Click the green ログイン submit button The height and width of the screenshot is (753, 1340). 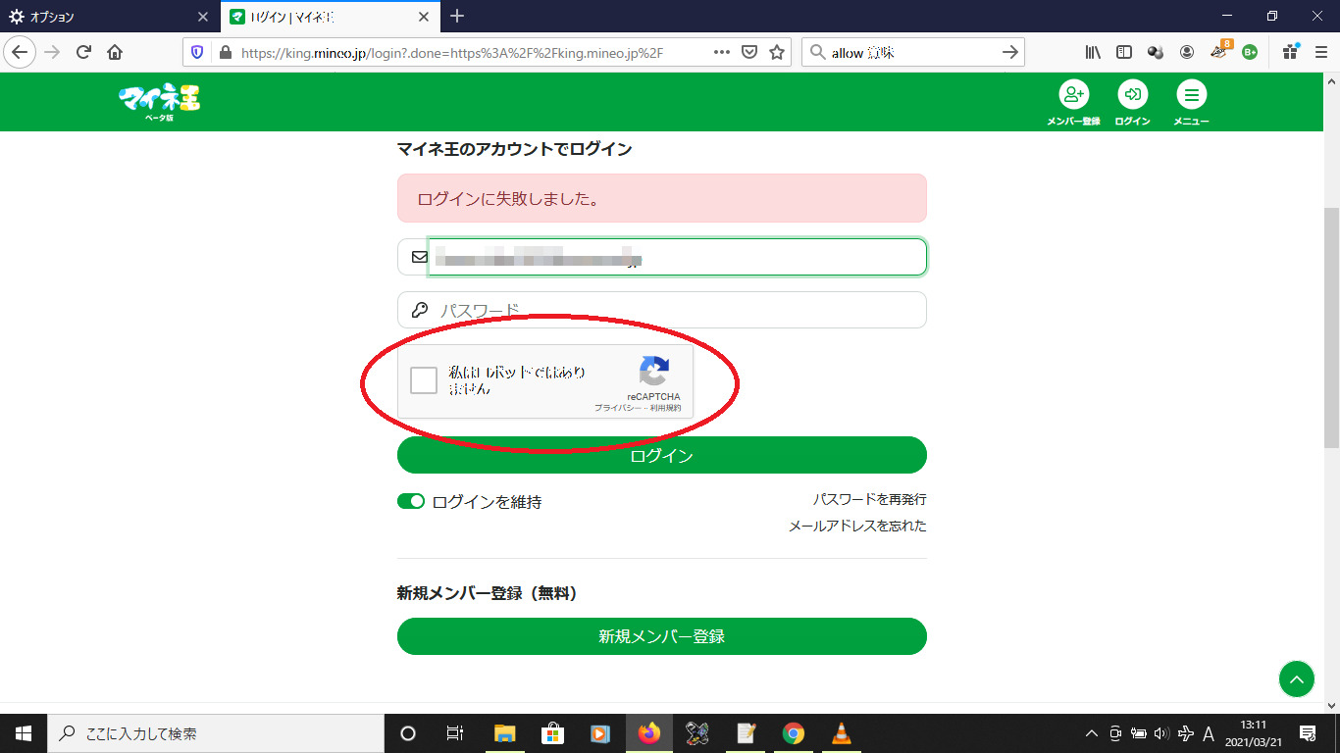(x=662, y=455)
